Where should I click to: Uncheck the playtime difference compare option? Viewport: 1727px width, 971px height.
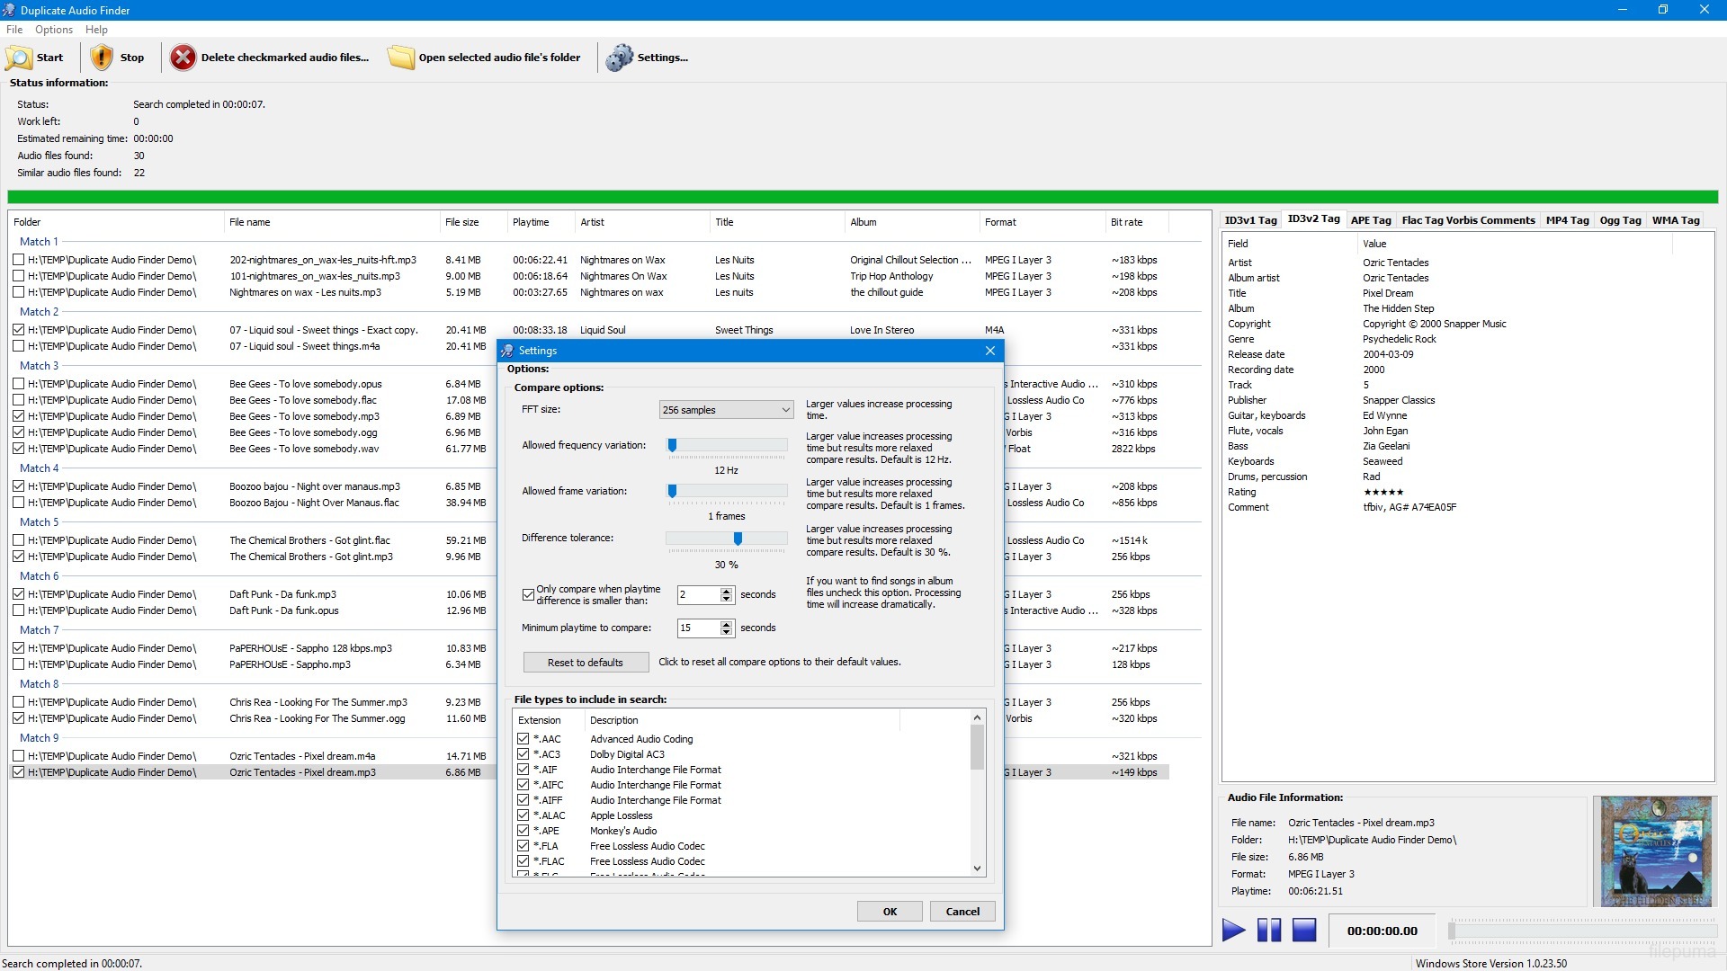(529, 594)
